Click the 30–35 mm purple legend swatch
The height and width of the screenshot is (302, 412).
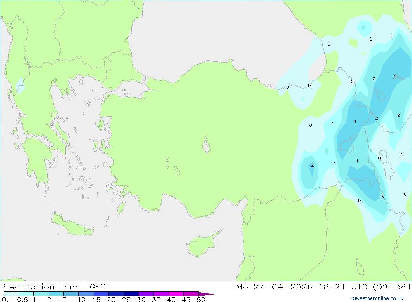[x=146, y=294]
